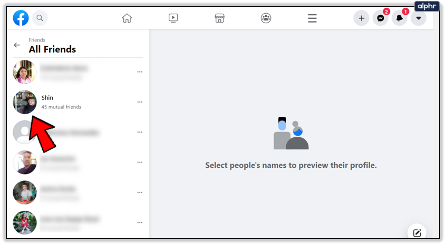The height and width of the screenshot is (245, 446).
Task: Expand the account dropdown arrow
Action: point(418,18)
